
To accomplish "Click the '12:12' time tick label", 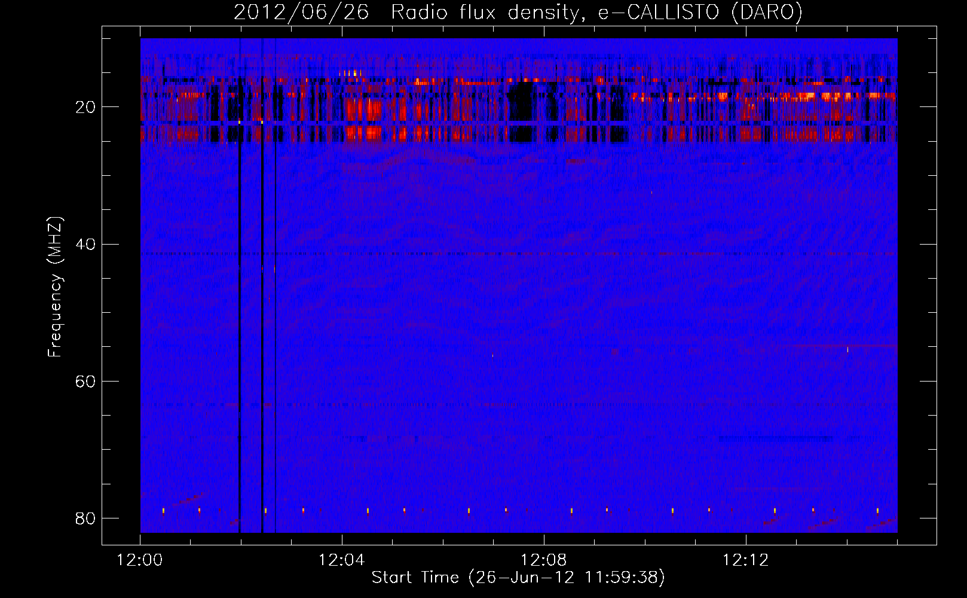I will tap(745, 560).
